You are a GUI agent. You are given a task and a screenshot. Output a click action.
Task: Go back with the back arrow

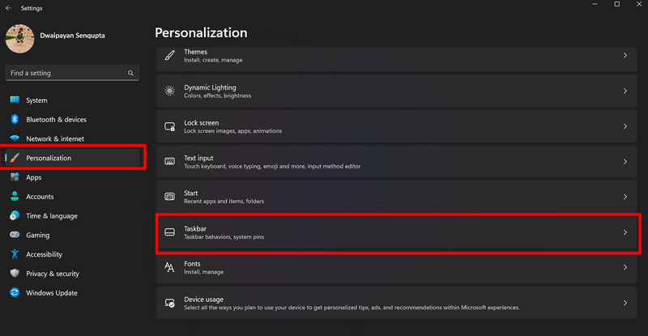pos(8,8)
